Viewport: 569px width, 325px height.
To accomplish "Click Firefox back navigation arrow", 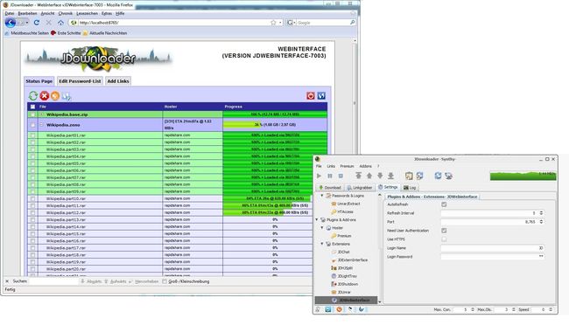I will [11, 23].
